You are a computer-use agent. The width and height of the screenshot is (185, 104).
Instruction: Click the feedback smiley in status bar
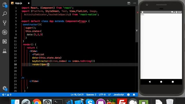pos(128,94)
